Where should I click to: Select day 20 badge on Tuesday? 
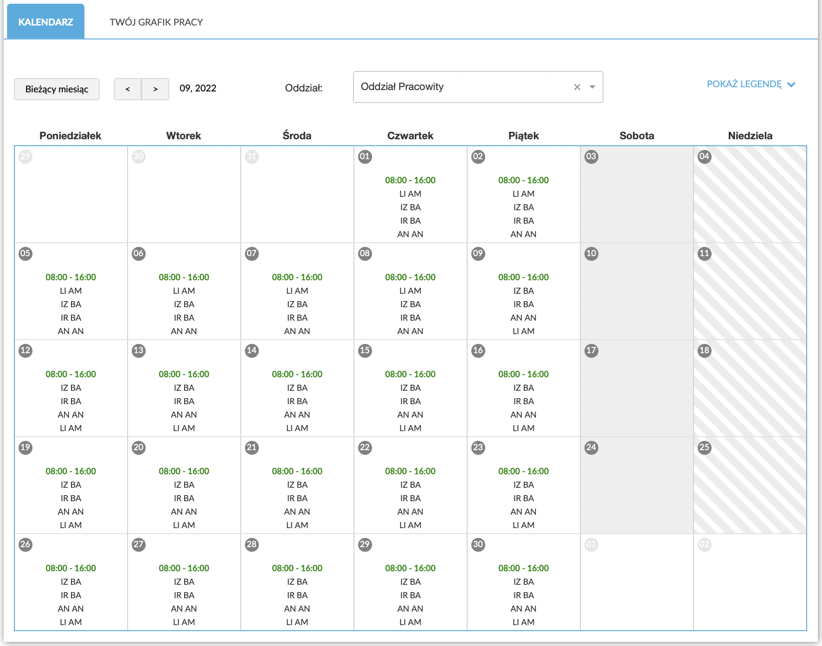click(139, 447)
